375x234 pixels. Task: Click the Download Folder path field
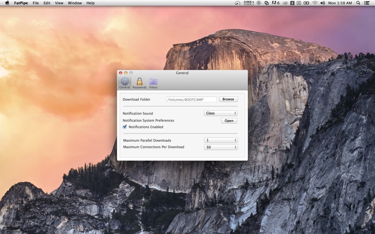(x=191, y=100)
